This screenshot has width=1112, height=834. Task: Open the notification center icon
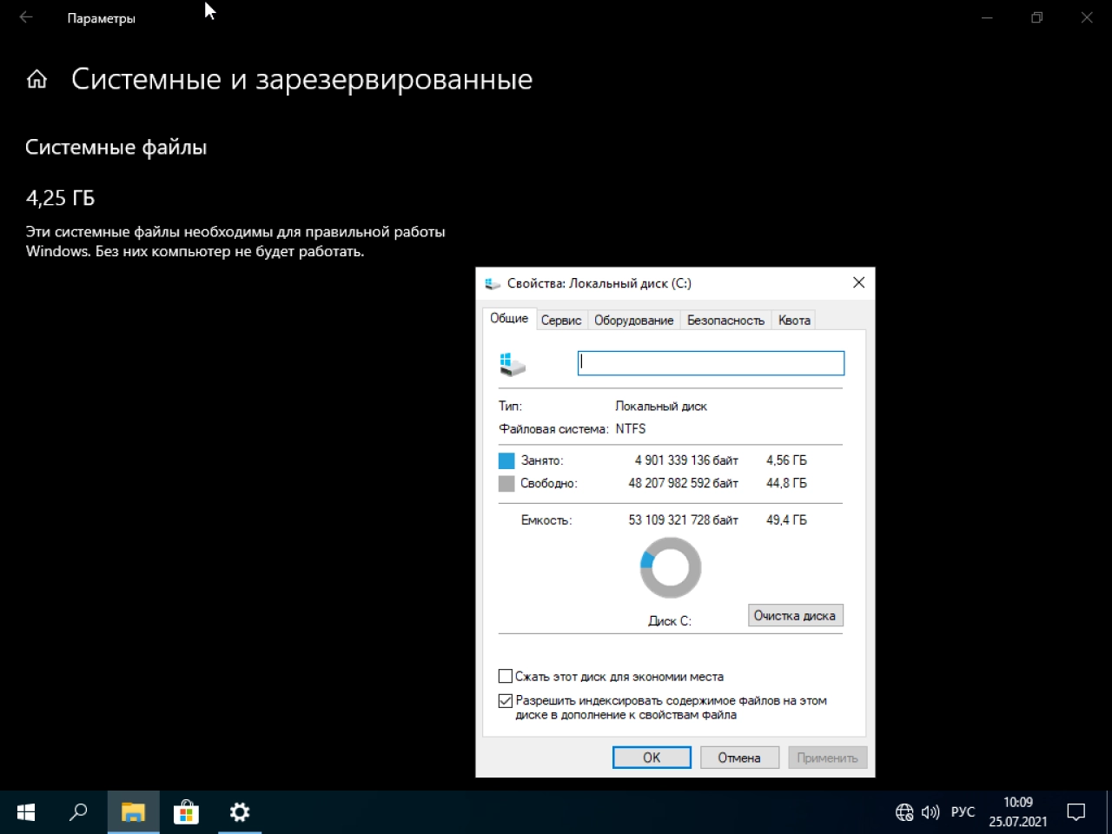1076,812
